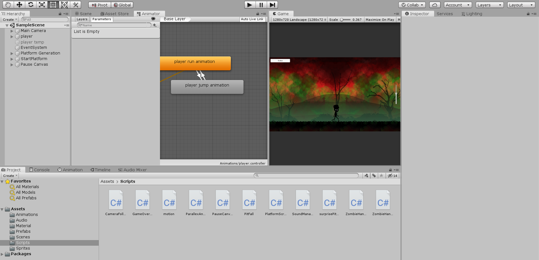Select the Rotate tool
The height and width of the screenshot is (260, 539).
31,5
